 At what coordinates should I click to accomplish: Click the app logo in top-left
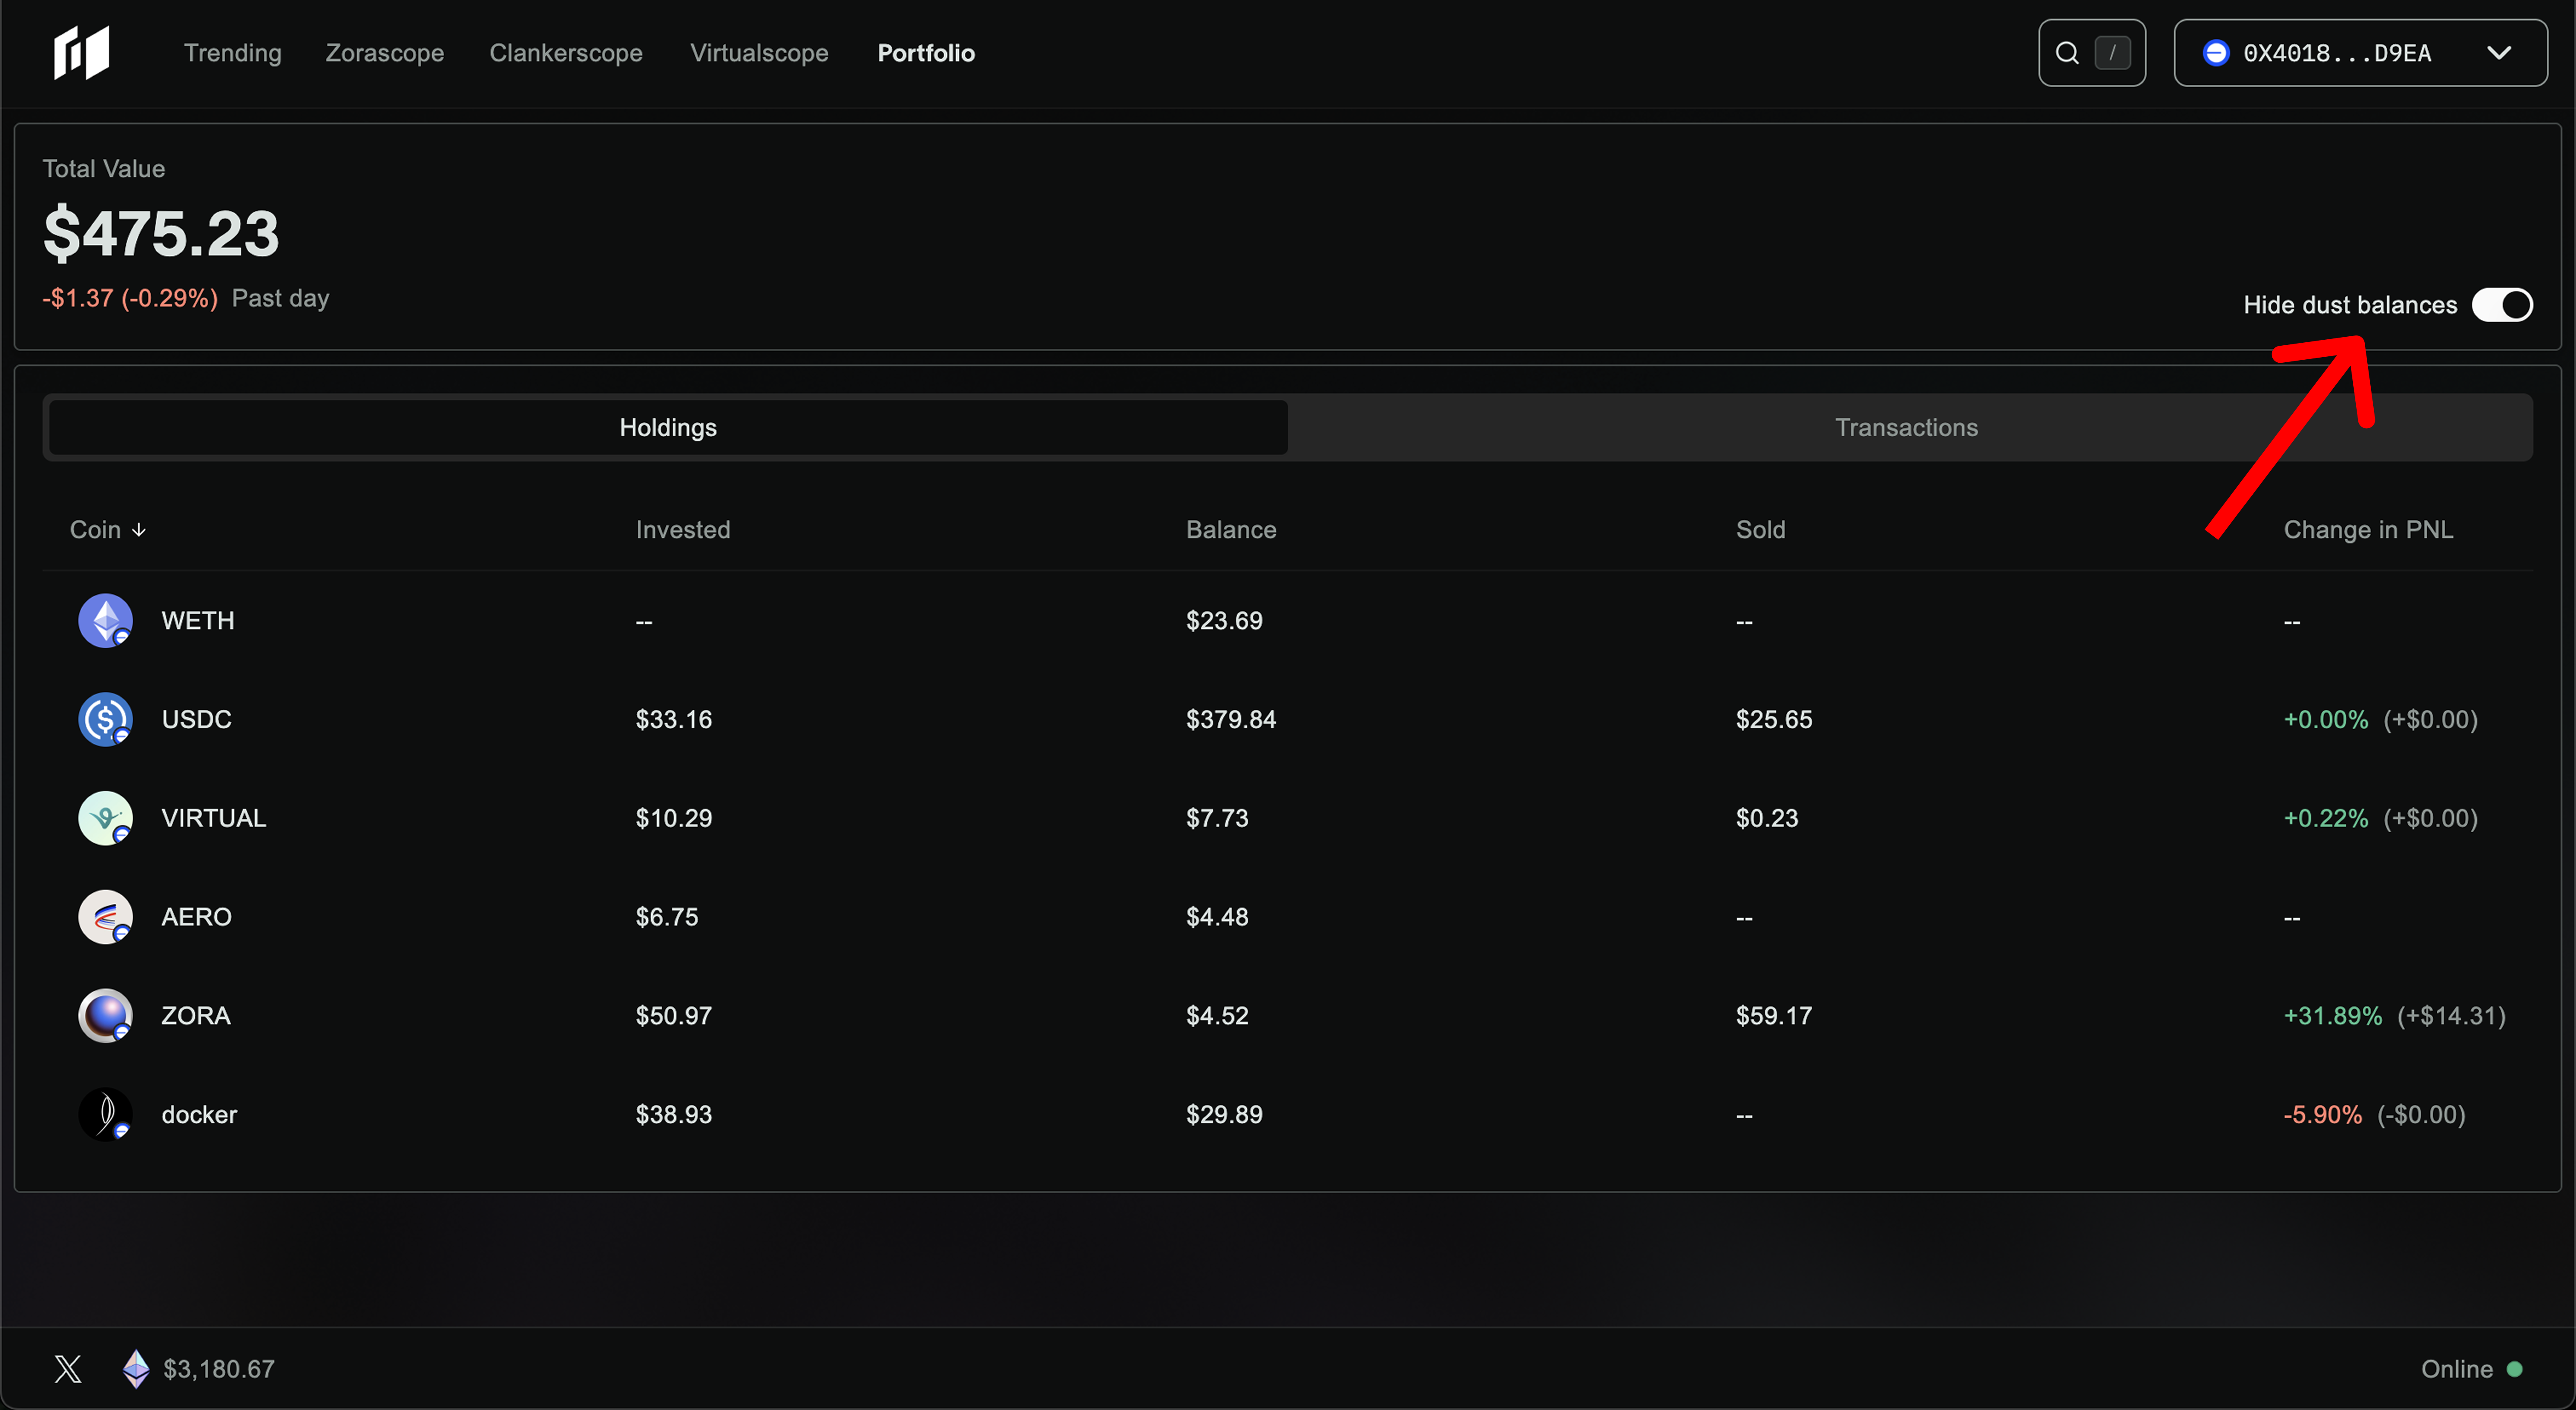(x=81, y=52)
